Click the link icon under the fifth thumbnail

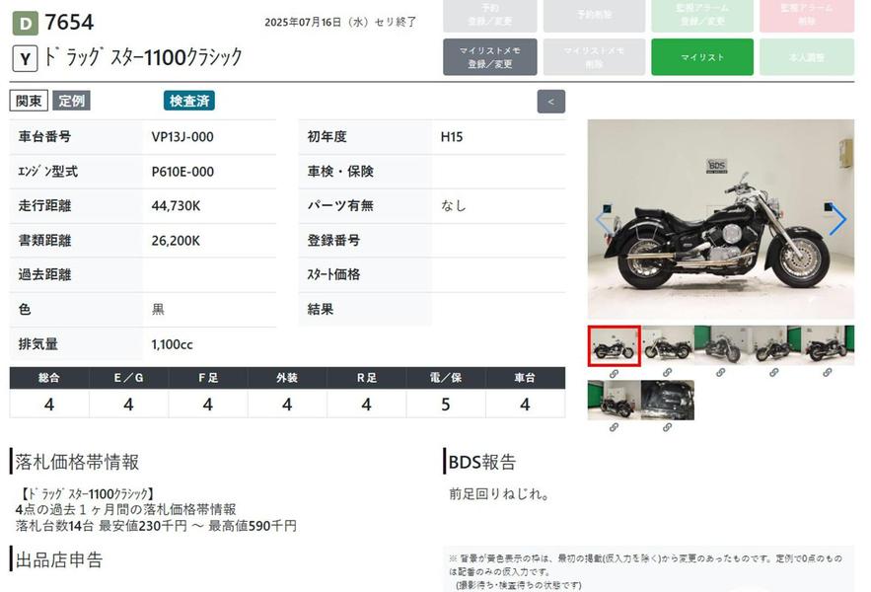[827, 373]
